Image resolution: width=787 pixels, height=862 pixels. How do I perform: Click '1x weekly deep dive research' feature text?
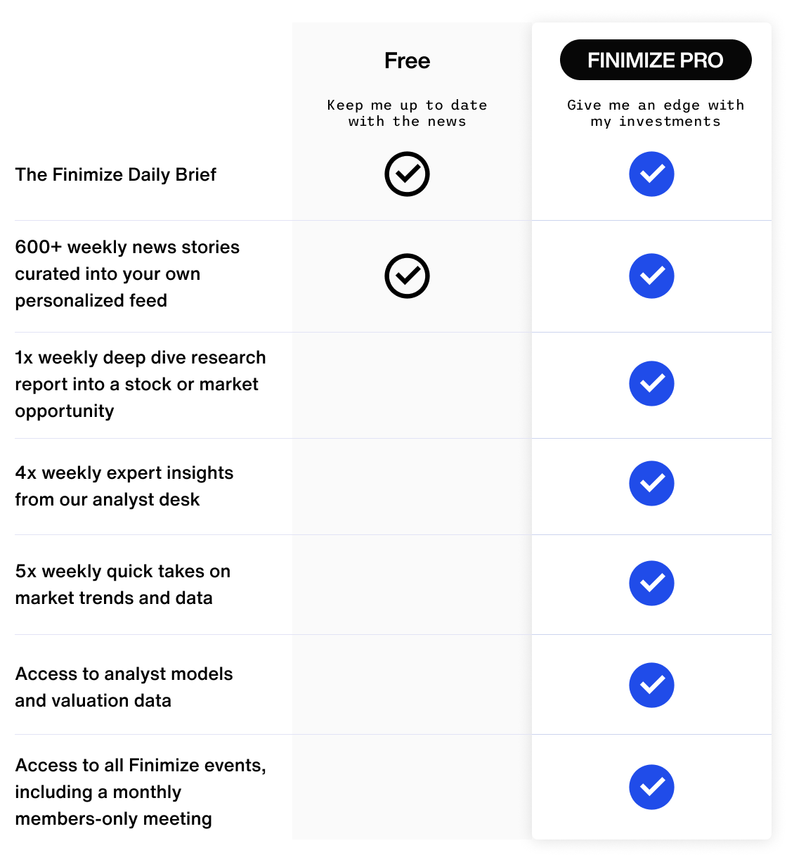pyautogui.click(x=140, y=384)
